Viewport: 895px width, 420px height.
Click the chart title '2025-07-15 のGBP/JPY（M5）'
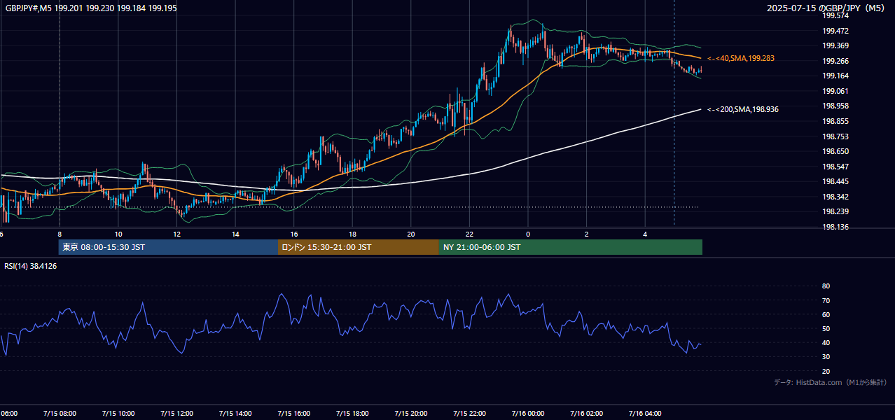826,8
